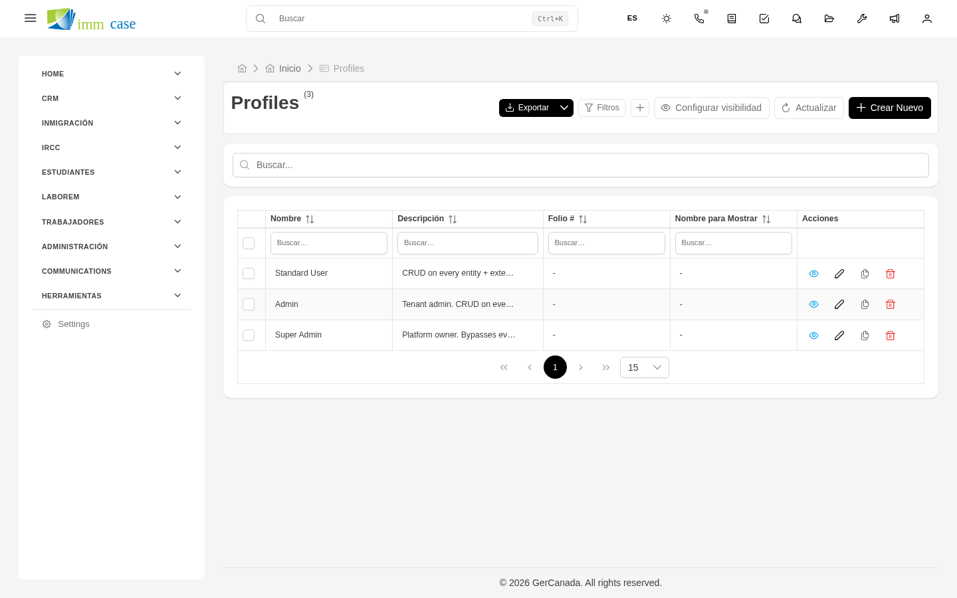Delete the Standard User profile
The image size is (957, 598).
tap(891, 274)
